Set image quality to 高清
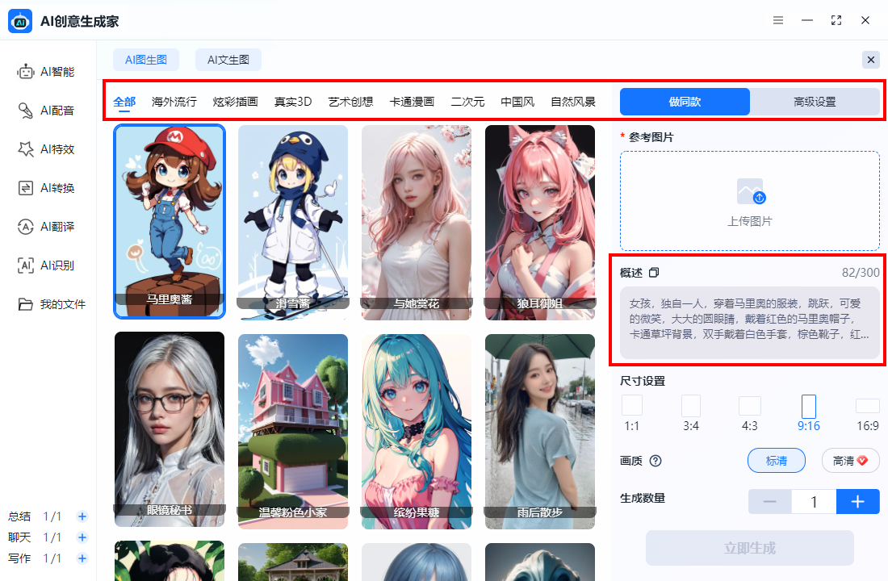888x581 pixels. 850,461
